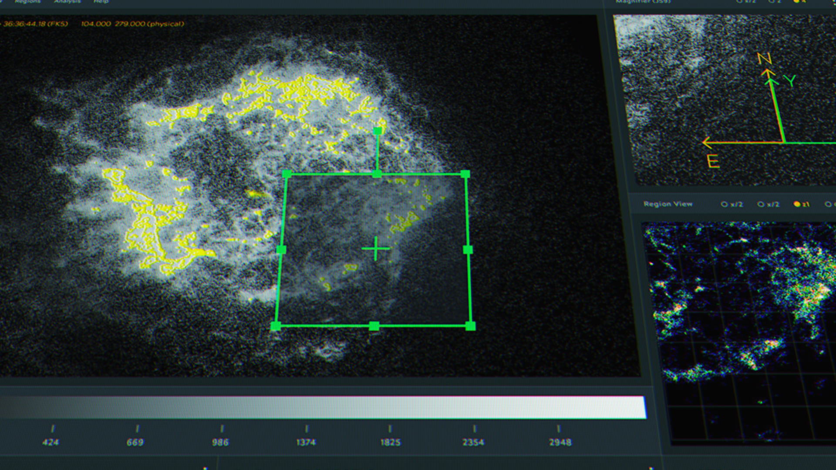The image size is (836, 470).
Task: Click the physical coordinates readout text
Action: pyautogui.click(x=132, y=24)
